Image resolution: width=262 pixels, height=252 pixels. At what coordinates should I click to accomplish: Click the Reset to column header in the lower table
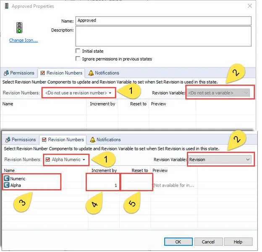[x=140, y=170]
